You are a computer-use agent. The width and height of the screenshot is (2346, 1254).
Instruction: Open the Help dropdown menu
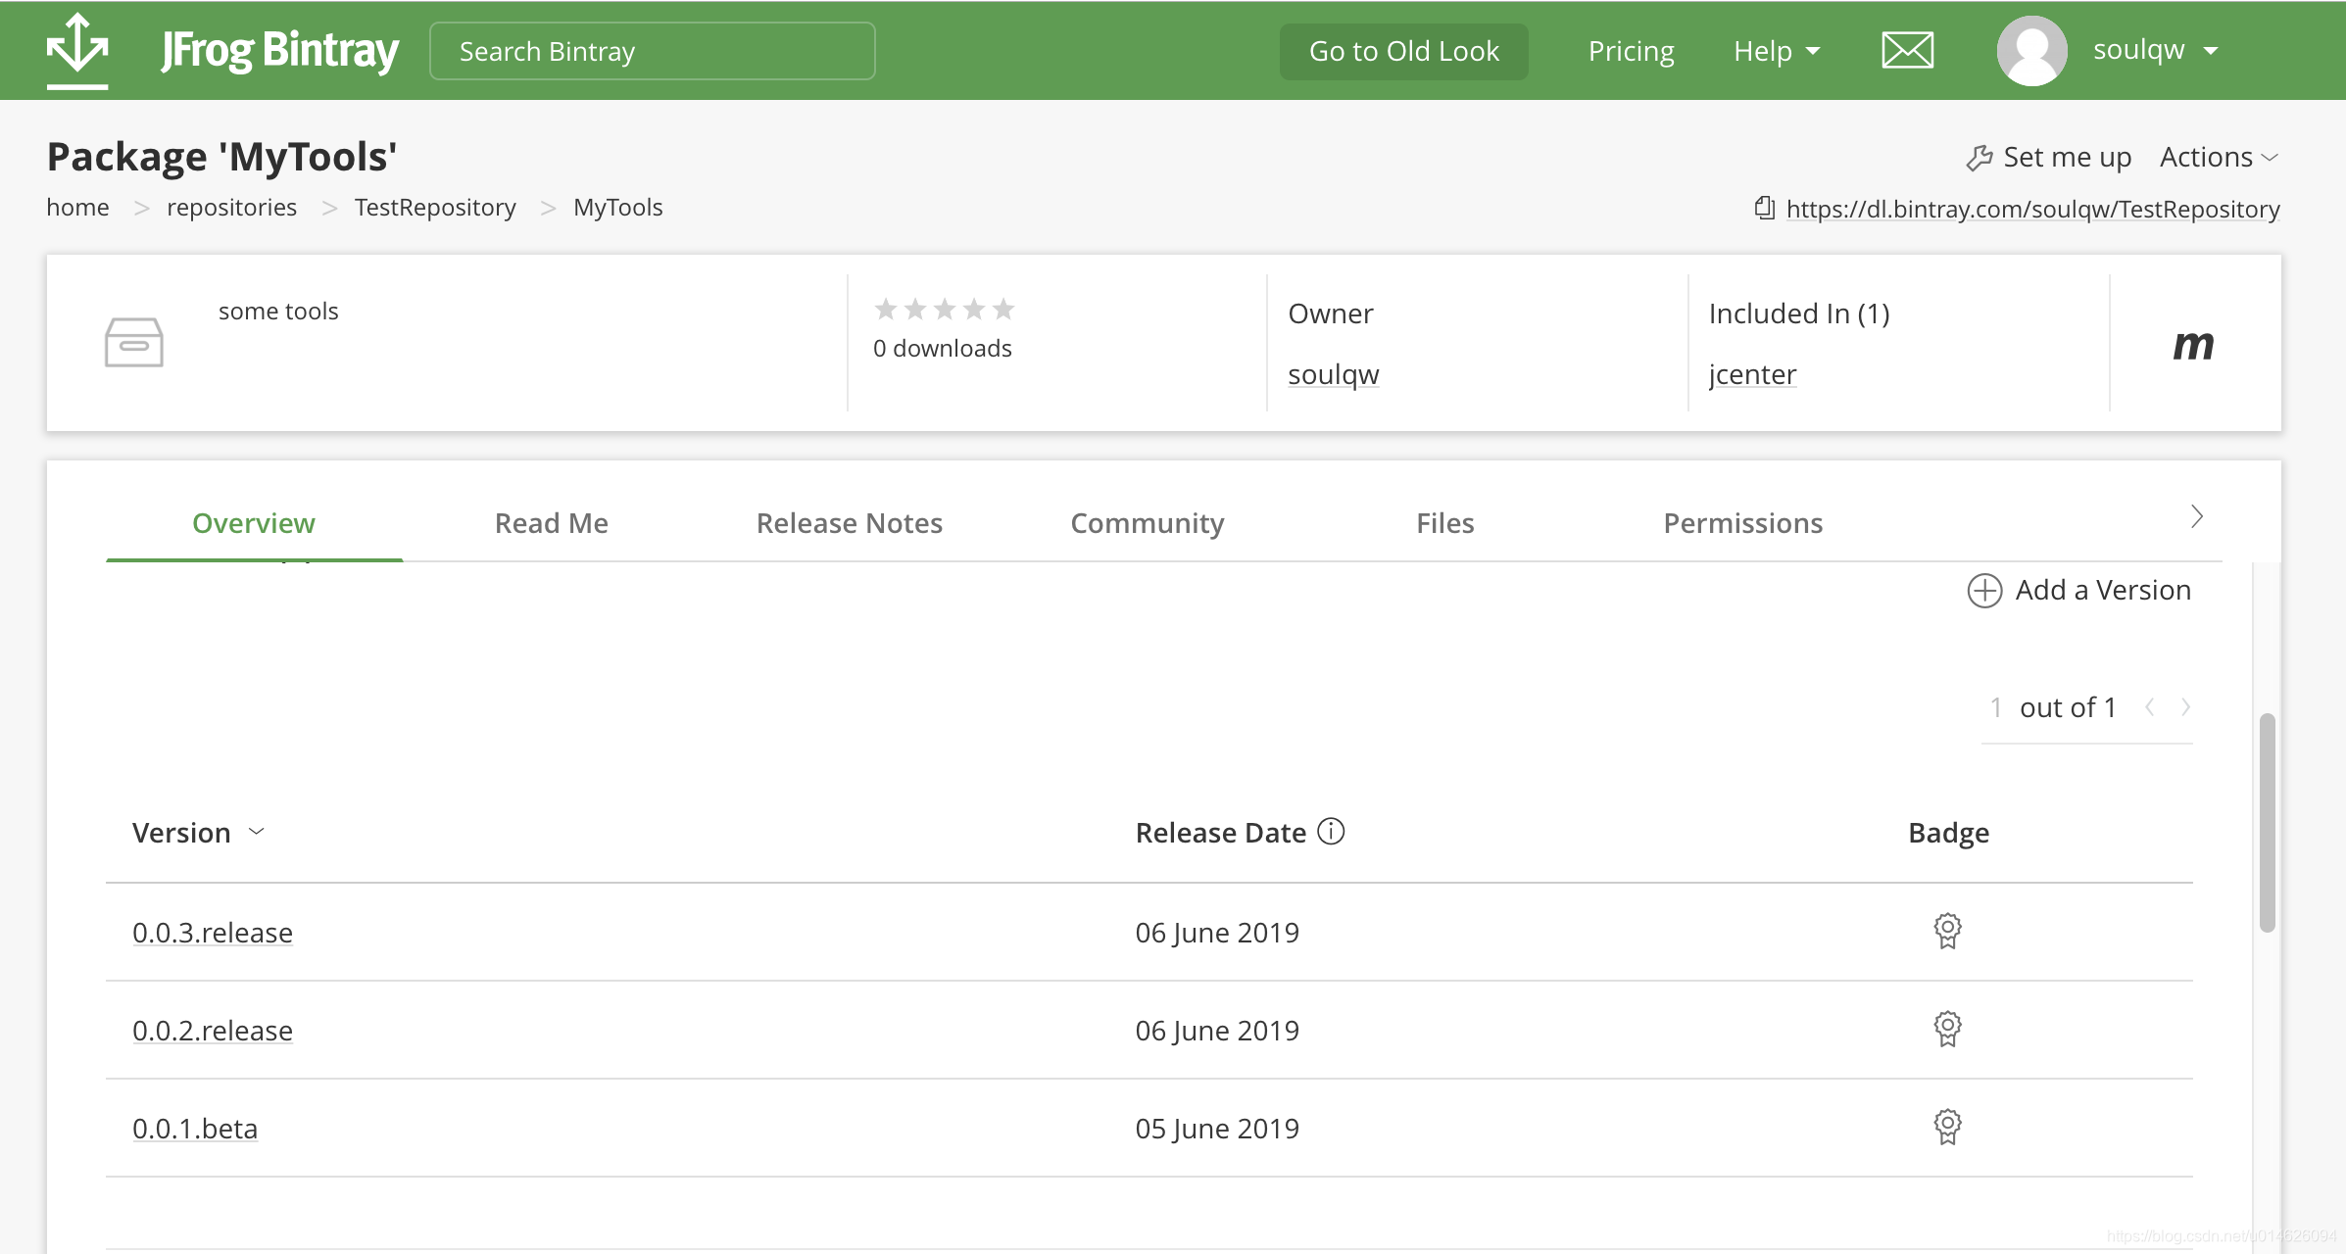coord(1776,51)
